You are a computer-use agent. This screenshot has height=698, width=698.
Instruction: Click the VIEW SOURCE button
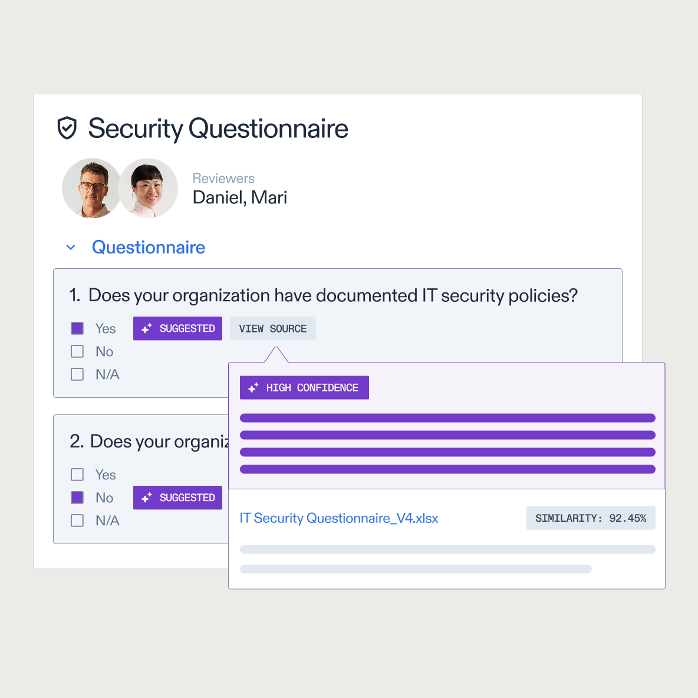[x=272, y=328]
